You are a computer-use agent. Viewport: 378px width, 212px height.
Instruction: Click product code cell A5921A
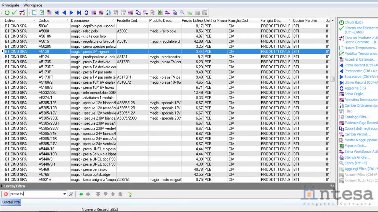coord(133,180)
